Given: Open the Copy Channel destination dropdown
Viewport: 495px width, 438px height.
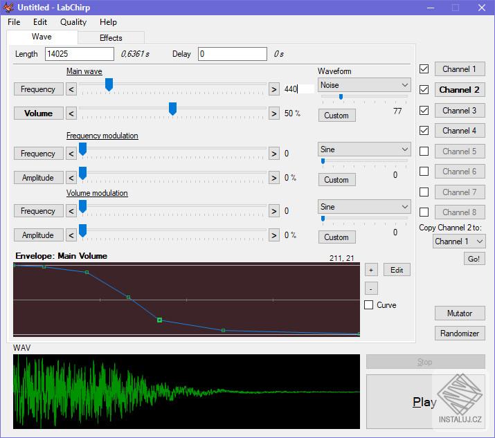Looking at the screenshot, I should click(459, 241).
